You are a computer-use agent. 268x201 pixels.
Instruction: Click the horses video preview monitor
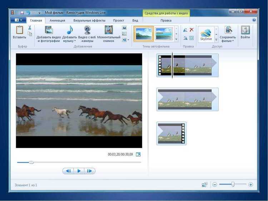(x=79, y=100)
